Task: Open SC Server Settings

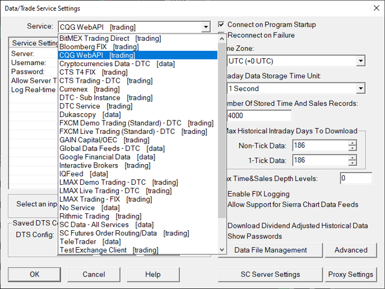Action: click(x=270, y=274)
